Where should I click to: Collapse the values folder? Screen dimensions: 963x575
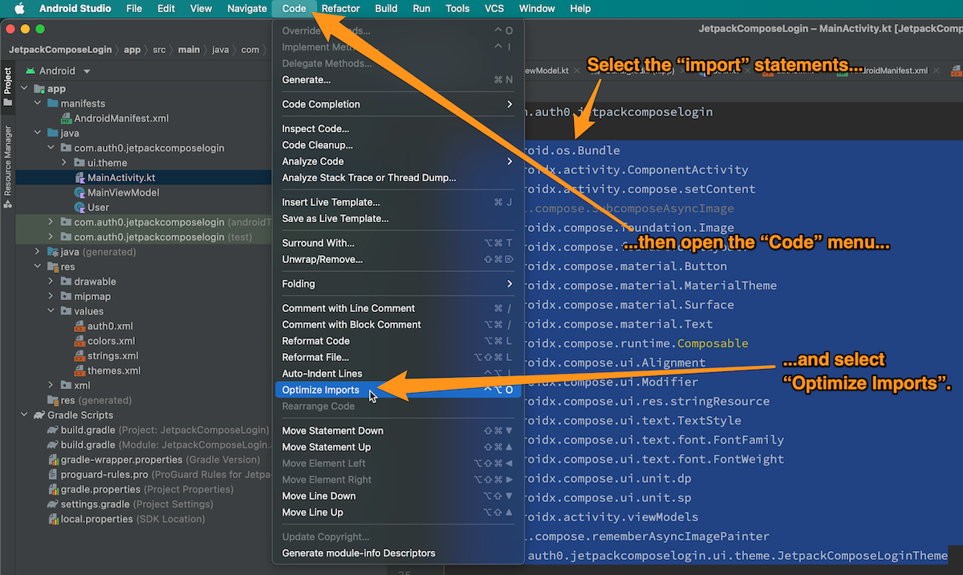(51, 311)
